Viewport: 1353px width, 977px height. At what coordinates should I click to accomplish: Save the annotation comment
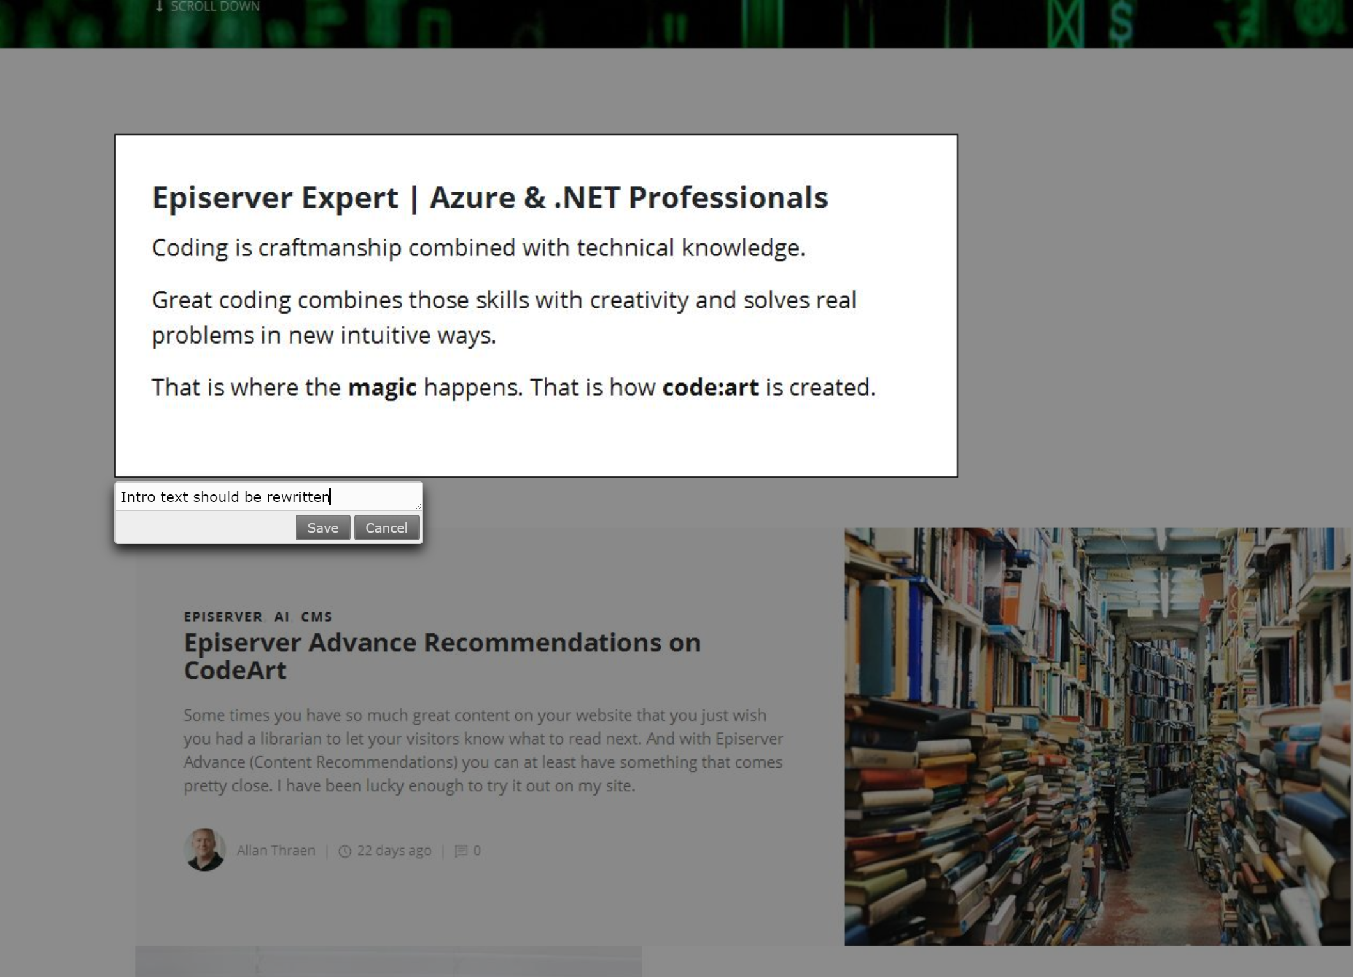pos(322,527)
